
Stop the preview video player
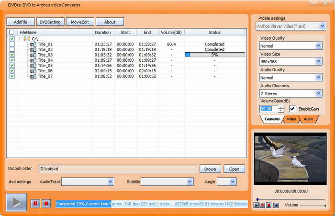(x=269, y=205)
